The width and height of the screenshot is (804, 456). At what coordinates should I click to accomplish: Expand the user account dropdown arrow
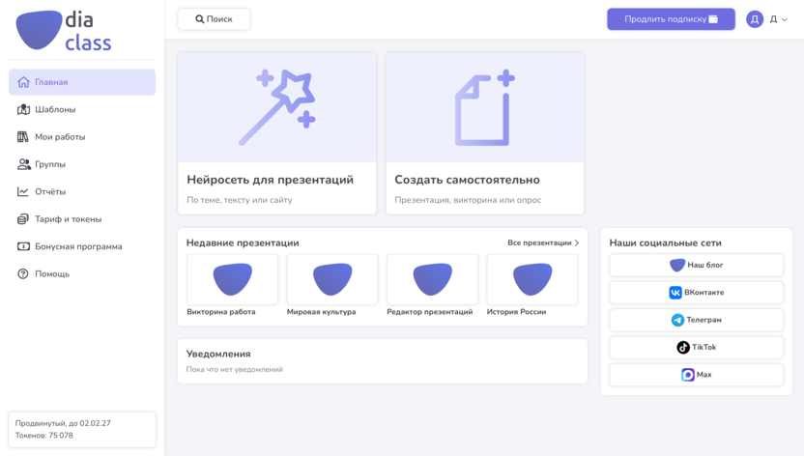784,20
